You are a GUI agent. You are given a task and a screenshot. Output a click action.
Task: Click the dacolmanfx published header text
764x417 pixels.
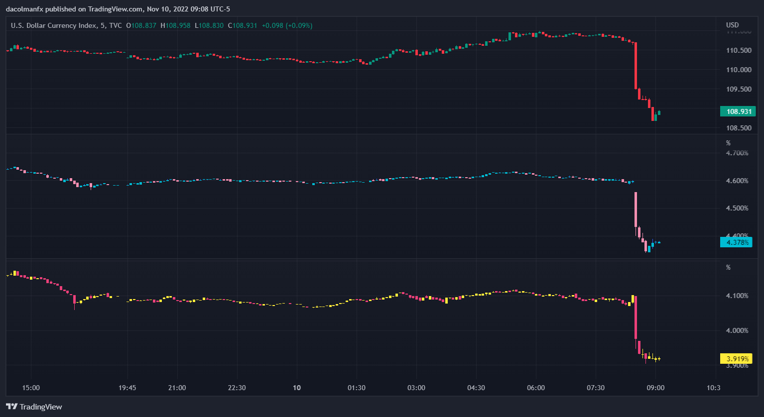118,9
